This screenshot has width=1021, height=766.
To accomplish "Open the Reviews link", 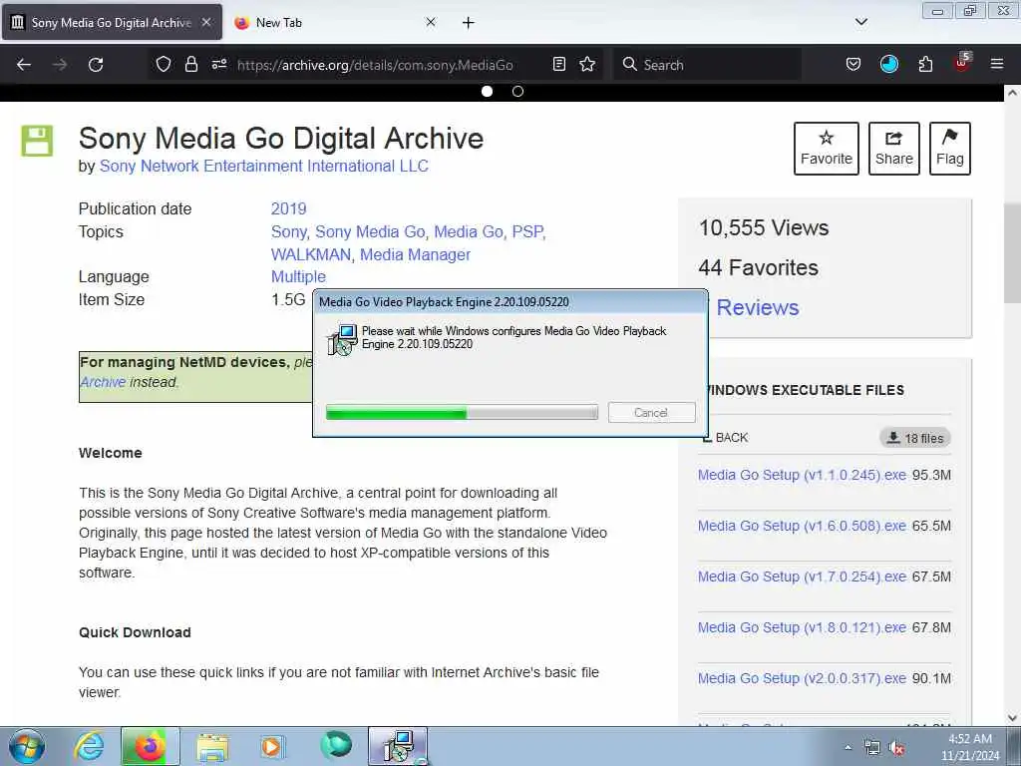I will click(x=758, y=307).
